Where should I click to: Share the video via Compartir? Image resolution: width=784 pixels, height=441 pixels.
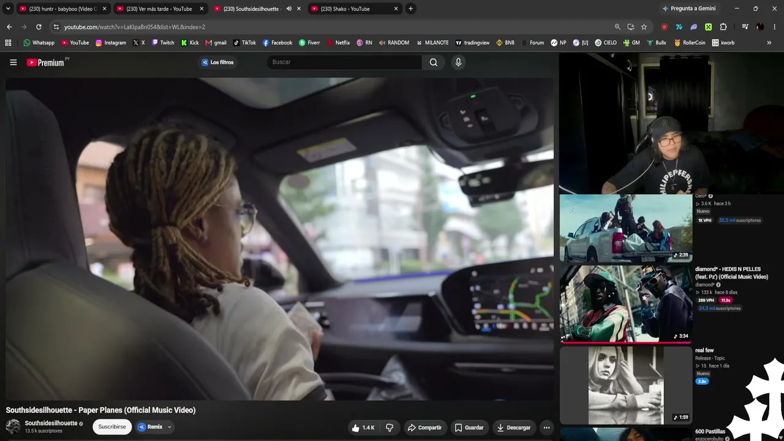(x=424, y=428)
